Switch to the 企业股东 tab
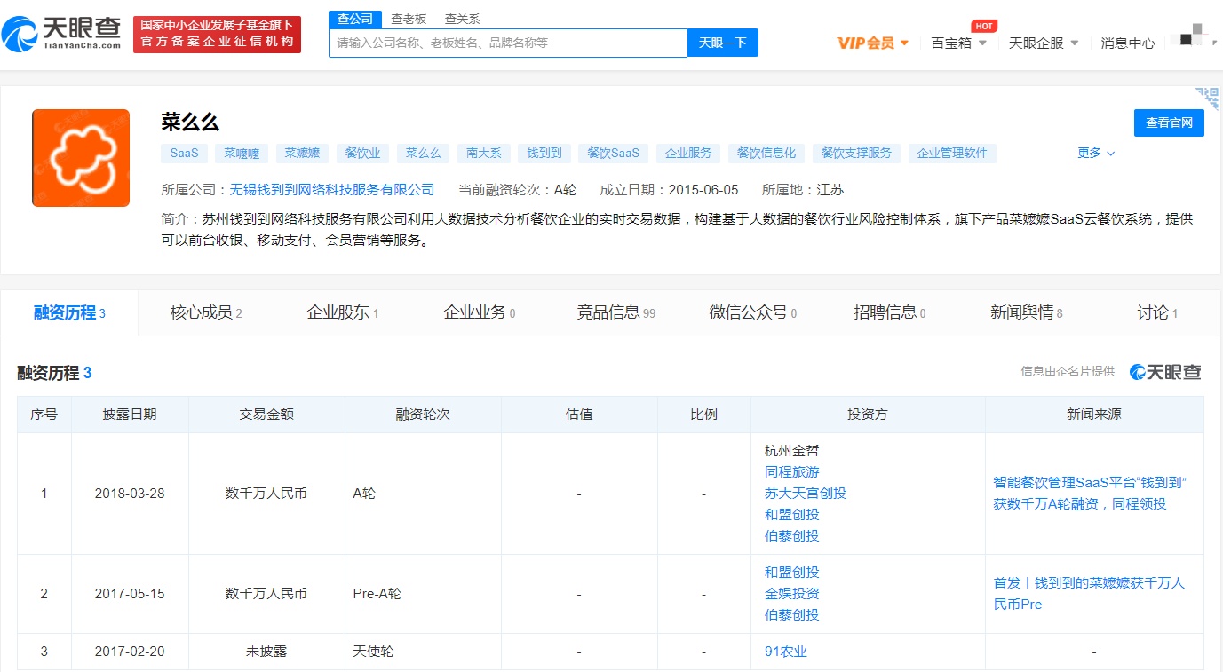The width and height of the screenshot is (1223, 672). point(343,312)
